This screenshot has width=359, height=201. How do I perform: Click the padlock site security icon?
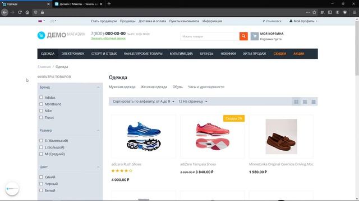coord(43,12)
